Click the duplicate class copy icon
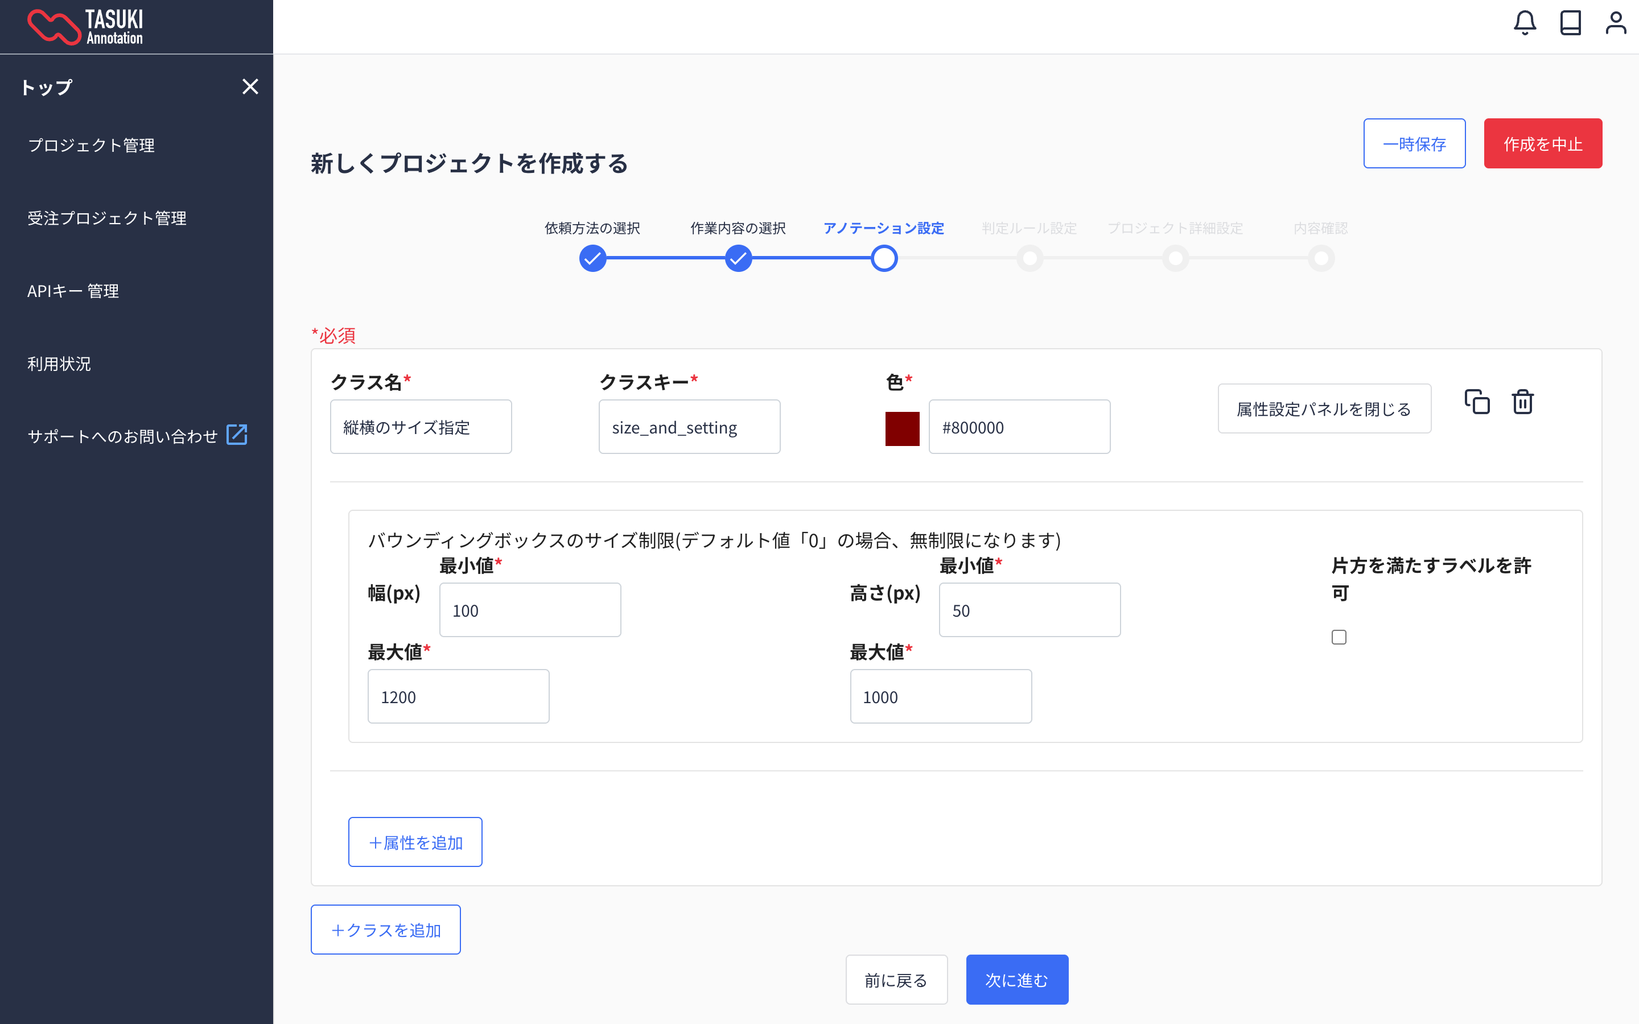Viewport: 1639px width, 1024px height. [1476, 402]
